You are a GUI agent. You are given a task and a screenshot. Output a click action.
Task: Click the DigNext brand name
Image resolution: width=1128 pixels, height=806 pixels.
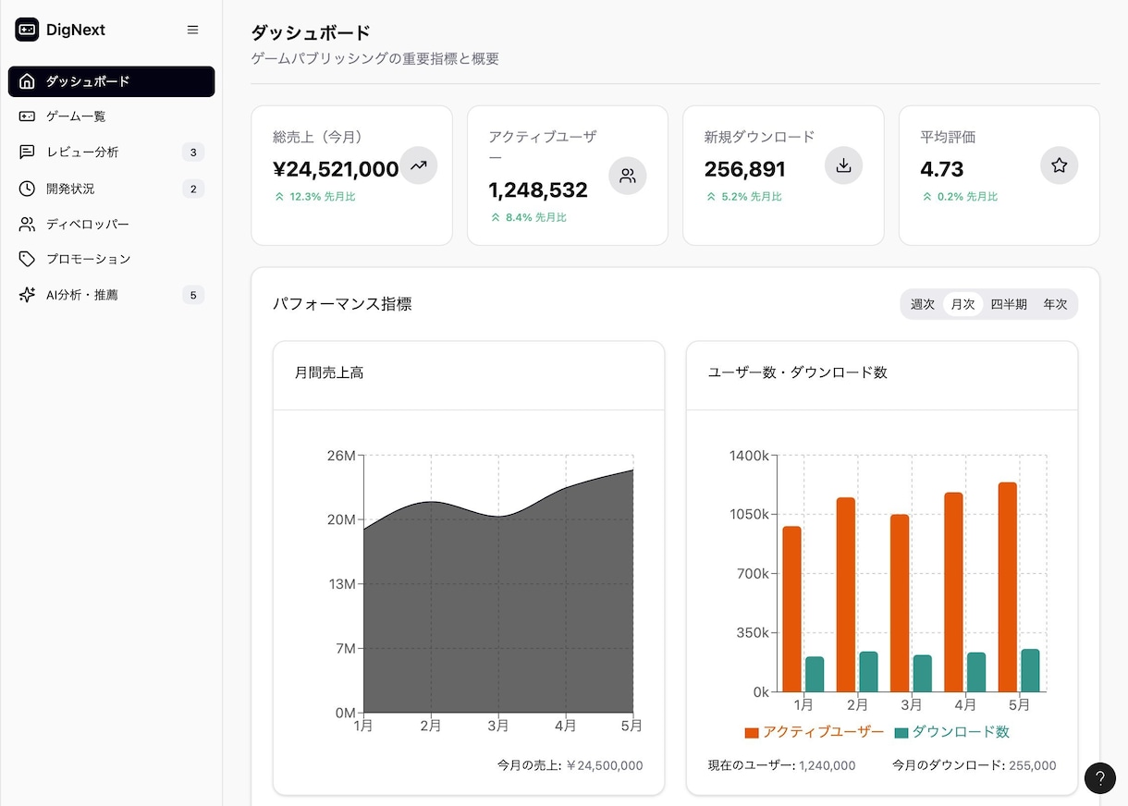76,30
